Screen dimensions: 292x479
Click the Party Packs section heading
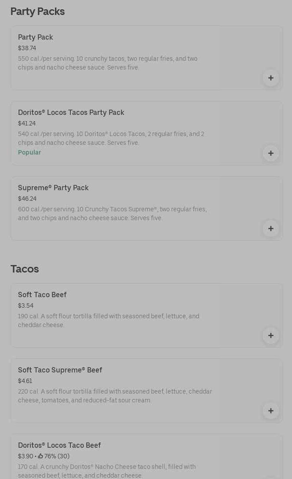tap(37, 11)
